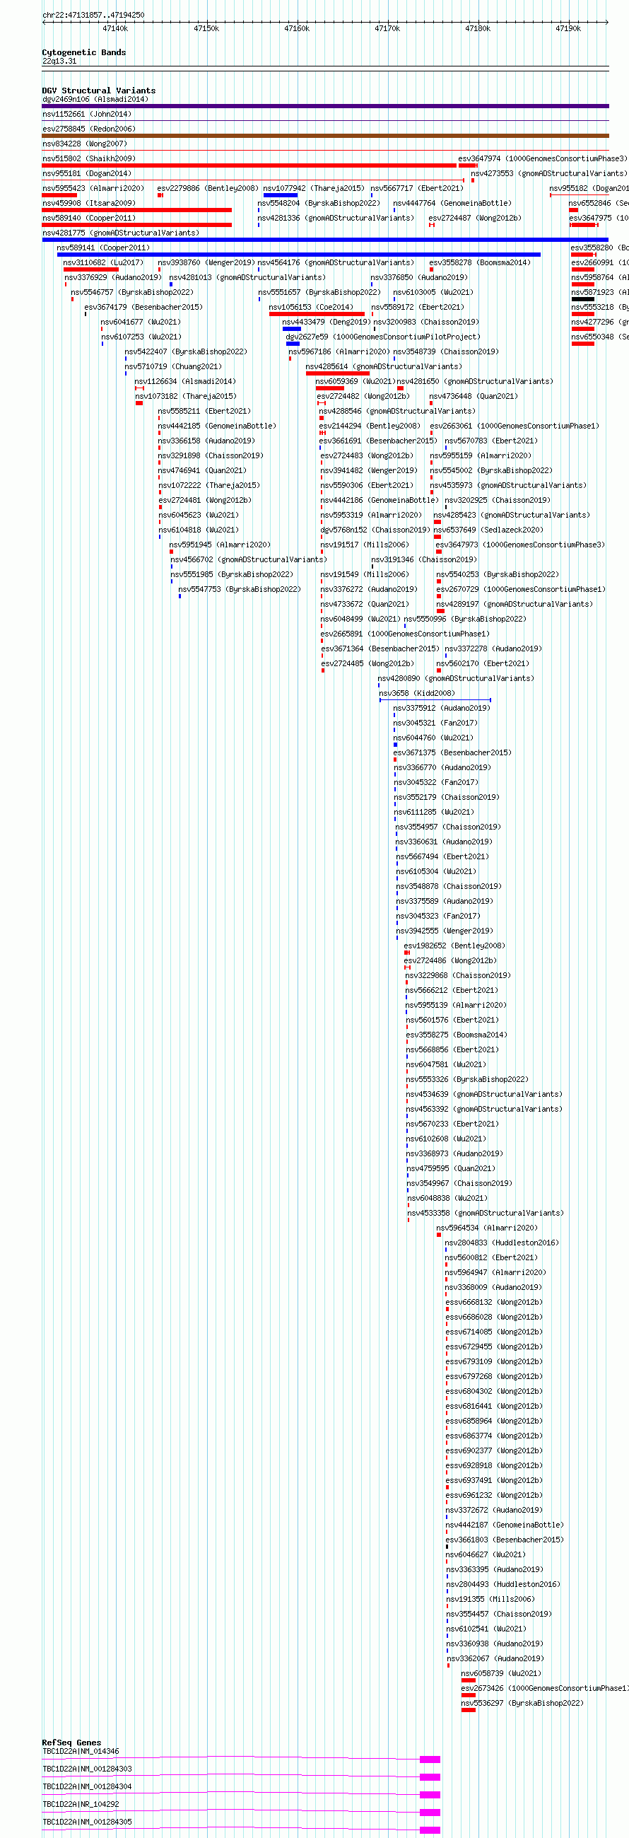Click esv1982652 (Bentley2008) label
Viewport: 629px width, 1838px height.
454,948
